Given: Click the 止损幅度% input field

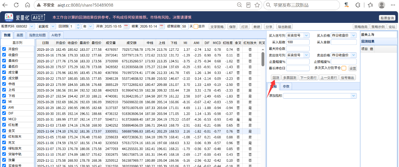Looking at the screenshot, I should pos(344,61).
